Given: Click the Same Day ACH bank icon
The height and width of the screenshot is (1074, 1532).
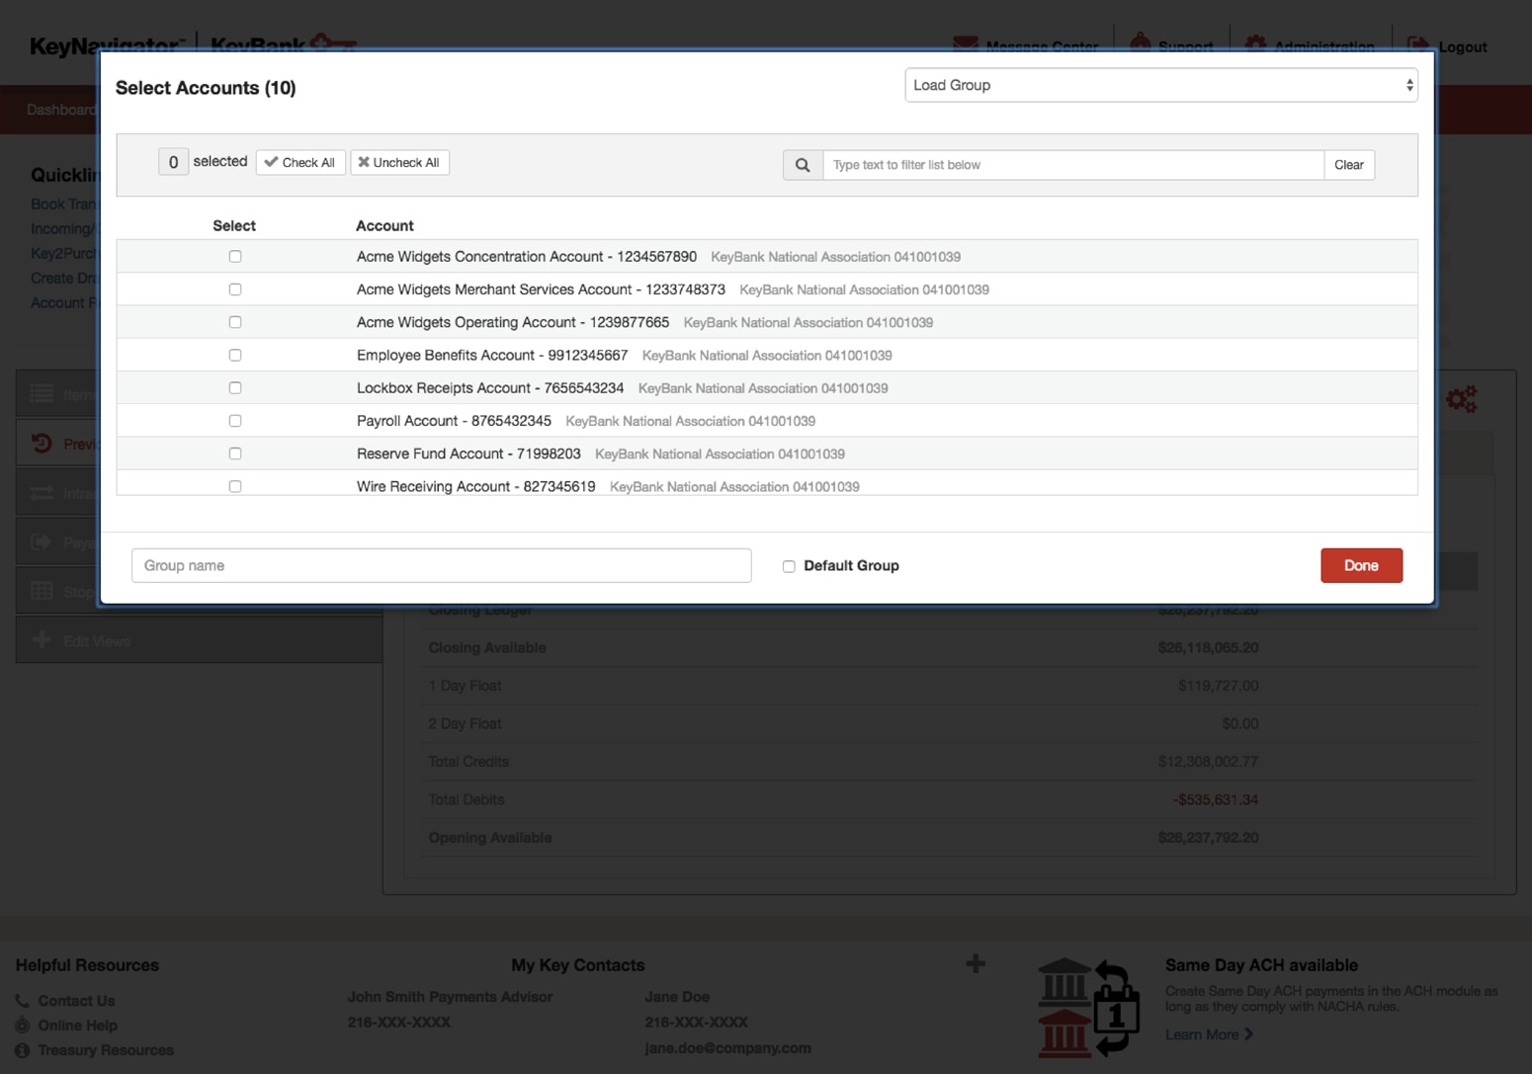Looking at the screenshot, I should pyautogui.click(x=1088, y=1007).
